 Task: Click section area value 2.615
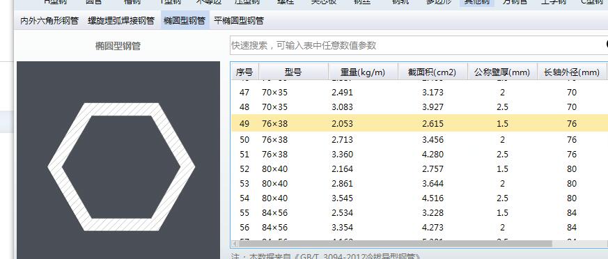[432, 124]
